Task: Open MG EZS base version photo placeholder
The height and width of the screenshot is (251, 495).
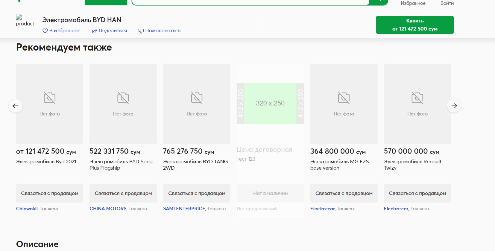Action: pyautogui.click(x=344, y=104)
